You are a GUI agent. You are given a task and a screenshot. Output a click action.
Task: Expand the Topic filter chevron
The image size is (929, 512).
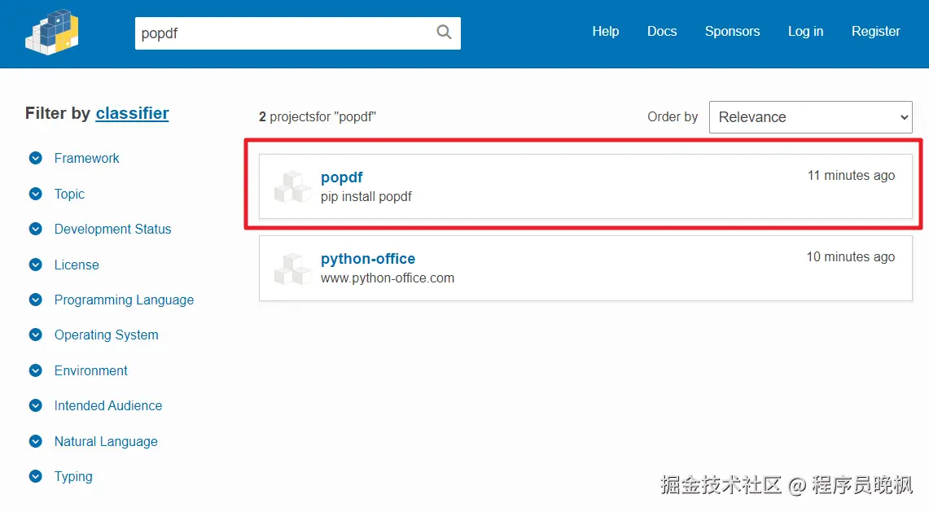(36, 194)
